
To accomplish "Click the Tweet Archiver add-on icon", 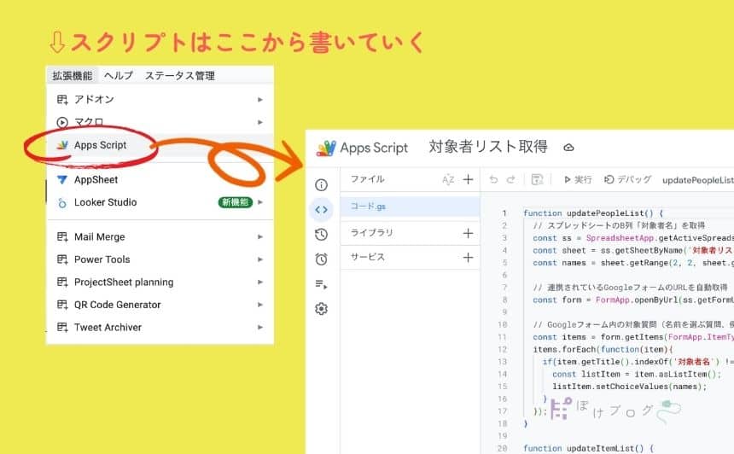I will 62,327.
